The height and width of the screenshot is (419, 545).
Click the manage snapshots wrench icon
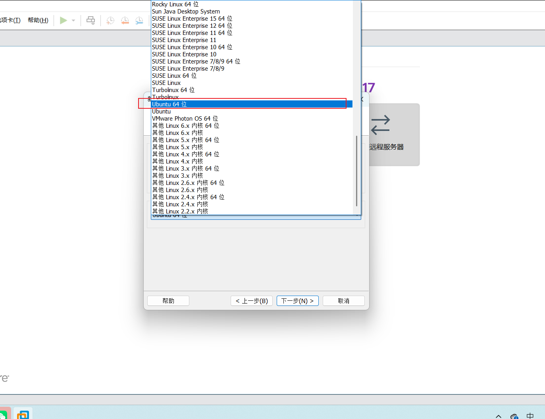(139, 21)
